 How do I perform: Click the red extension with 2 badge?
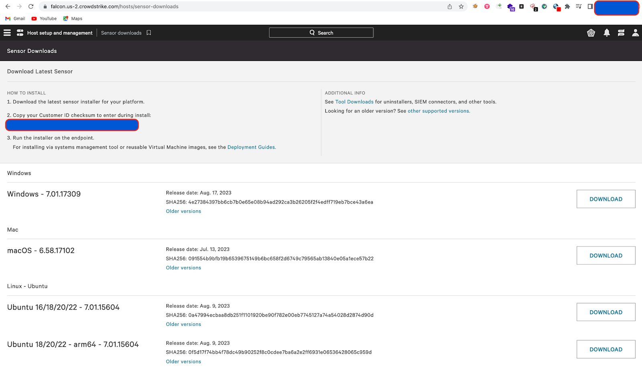(533, 7)
